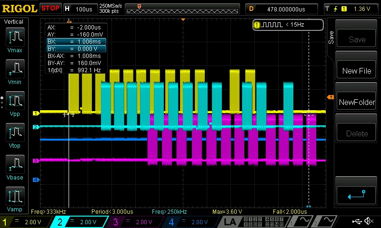The width and height of the screenshot is (381, 228).
Task: Click the Freq>250kHz measurement result
Action: point(170,212)
